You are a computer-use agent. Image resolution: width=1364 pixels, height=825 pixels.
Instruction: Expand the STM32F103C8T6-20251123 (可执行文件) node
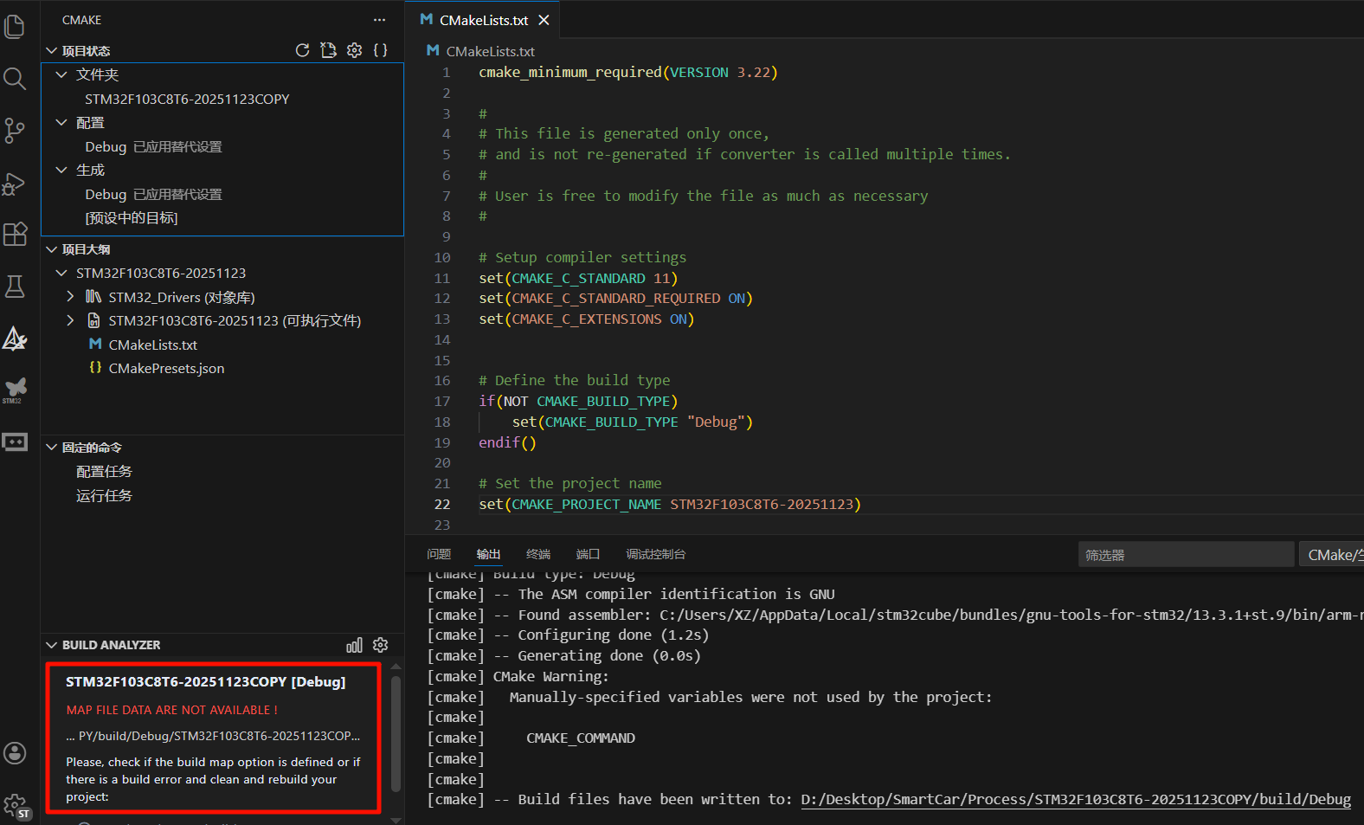[x=70, y=320]
